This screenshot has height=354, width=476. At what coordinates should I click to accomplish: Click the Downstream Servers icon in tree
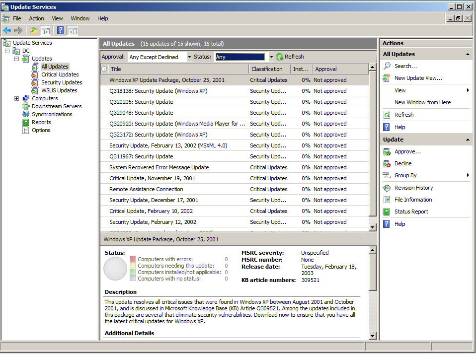(x=26, y=106)
